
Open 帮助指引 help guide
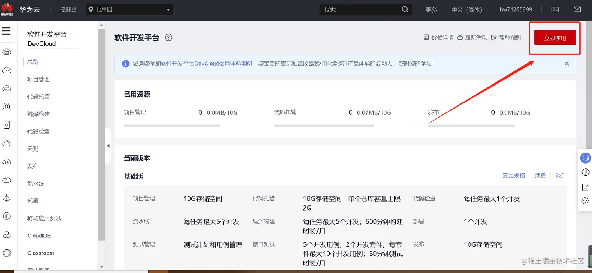pos(506,37)
